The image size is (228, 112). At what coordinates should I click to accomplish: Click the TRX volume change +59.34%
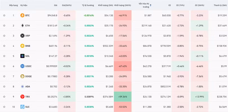[123, 97]
